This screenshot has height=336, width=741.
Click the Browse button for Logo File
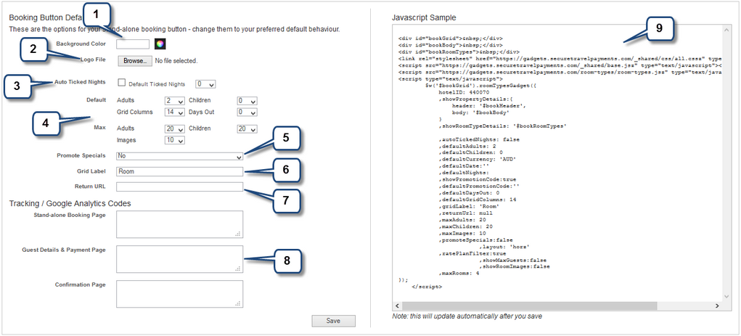coord(135,61)
